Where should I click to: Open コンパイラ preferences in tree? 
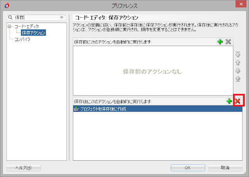pyautogui.click(x=23, y=39)
